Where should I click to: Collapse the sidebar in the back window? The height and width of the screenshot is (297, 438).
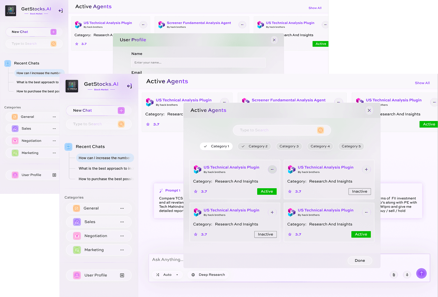61,11
